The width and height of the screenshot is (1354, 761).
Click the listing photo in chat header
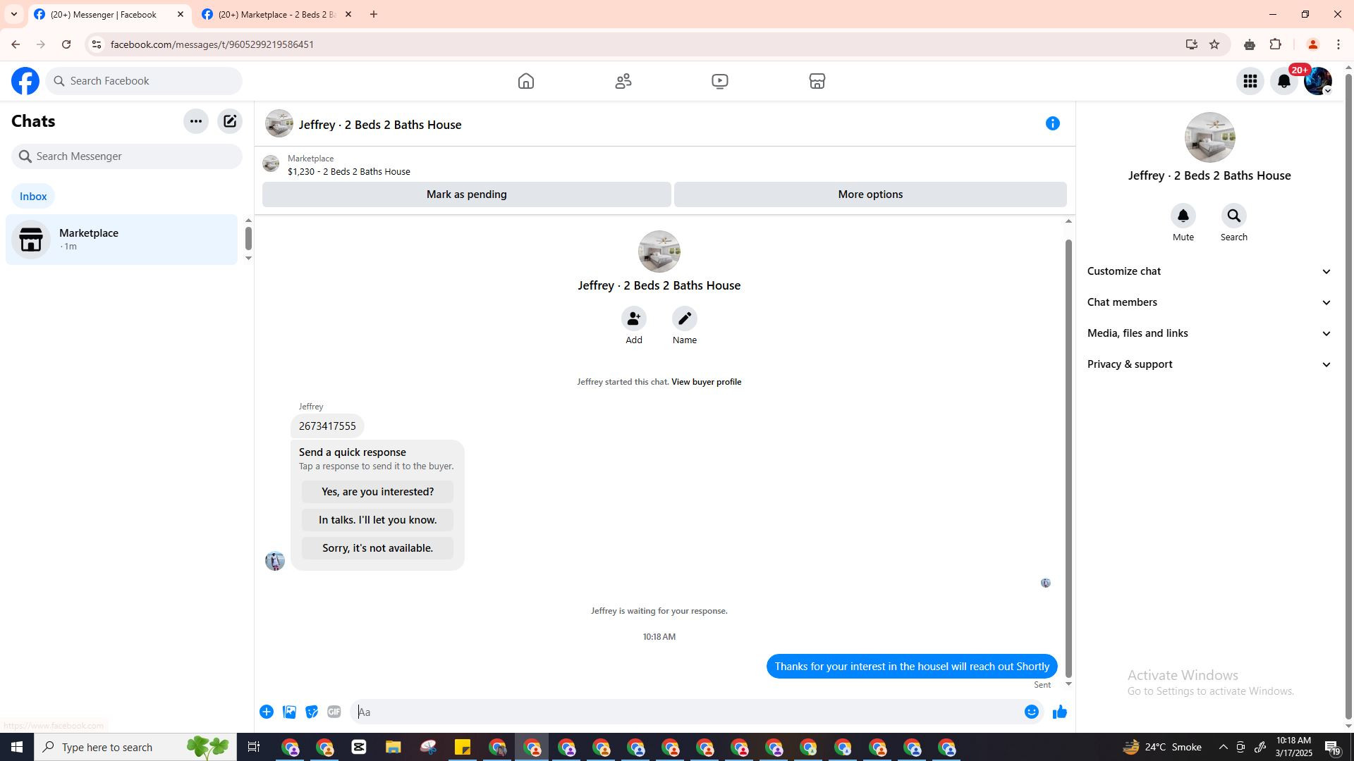pyautogui.click(x=279, y=123)
